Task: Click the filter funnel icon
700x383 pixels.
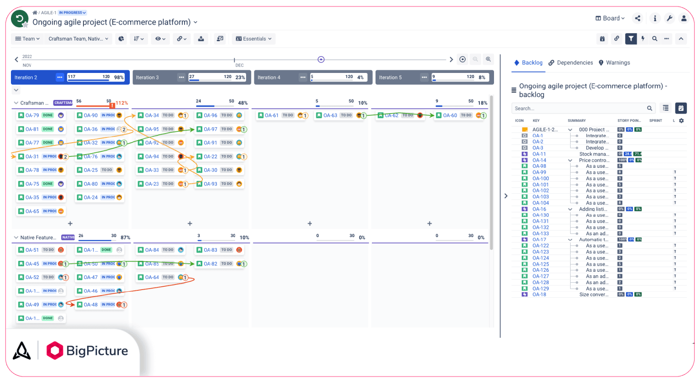Action: coord(631,39)
